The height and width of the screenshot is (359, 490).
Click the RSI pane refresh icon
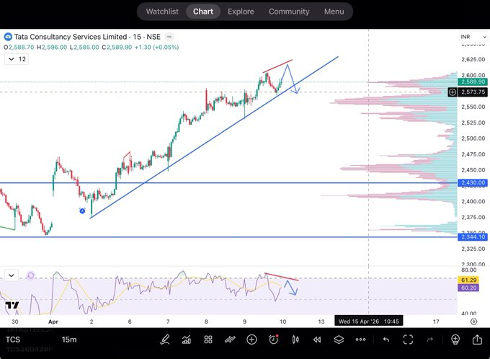coord(30,275)
